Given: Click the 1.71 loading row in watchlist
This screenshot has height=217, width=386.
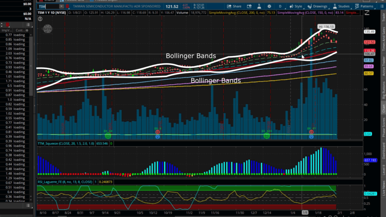Looking at the screenshot, I should click(x=15, y=81).
